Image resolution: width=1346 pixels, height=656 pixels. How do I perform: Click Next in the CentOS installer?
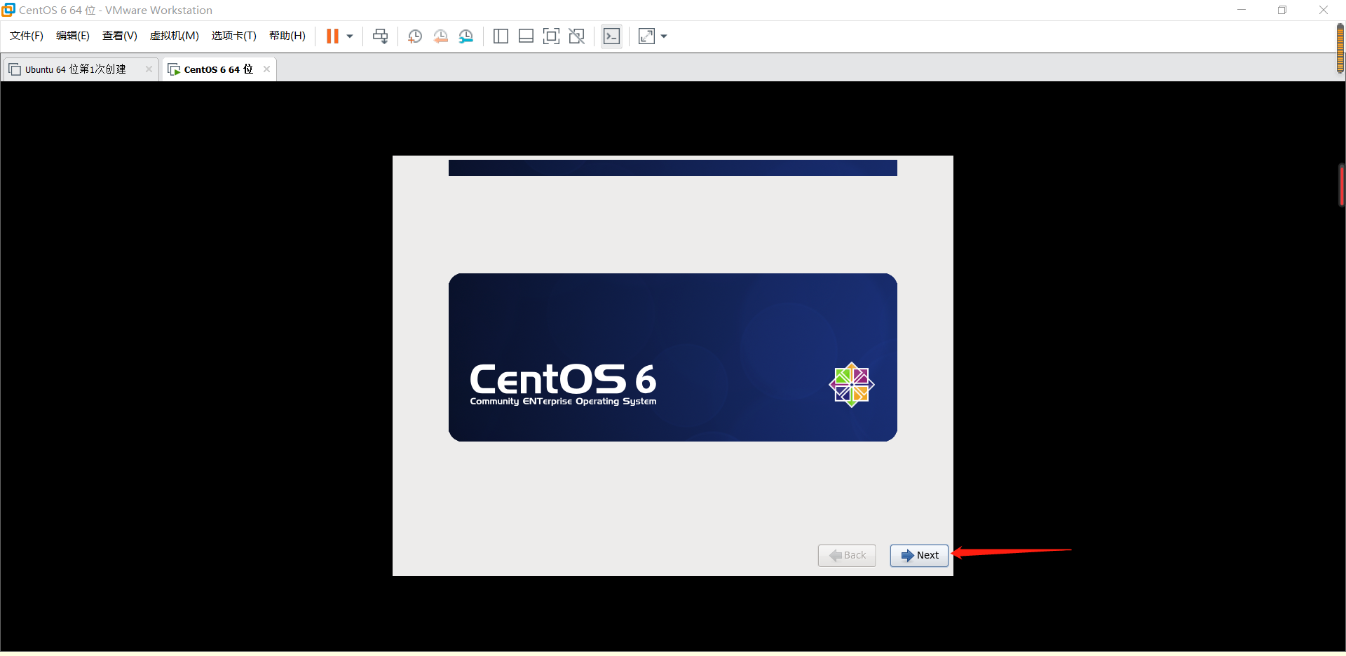[x=919, y=556]
